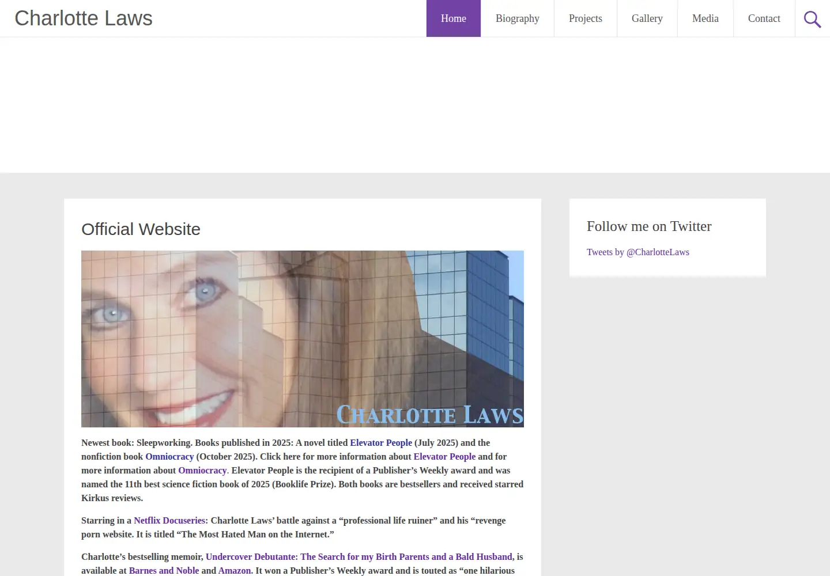
Task: Visit the Barnes and Noble link
Action: pyautogui.click(x=164, y=571)
